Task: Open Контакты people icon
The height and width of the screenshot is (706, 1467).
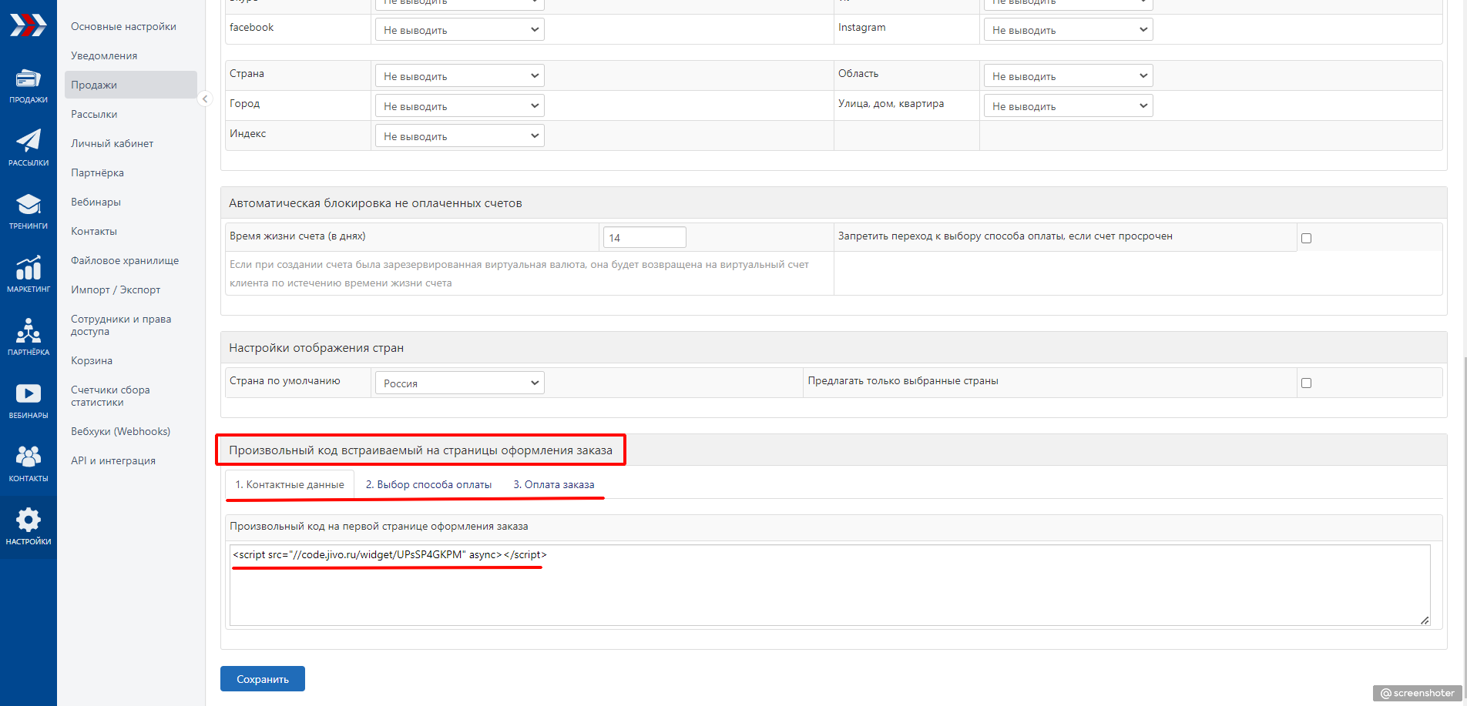Action: pos(28,463)
